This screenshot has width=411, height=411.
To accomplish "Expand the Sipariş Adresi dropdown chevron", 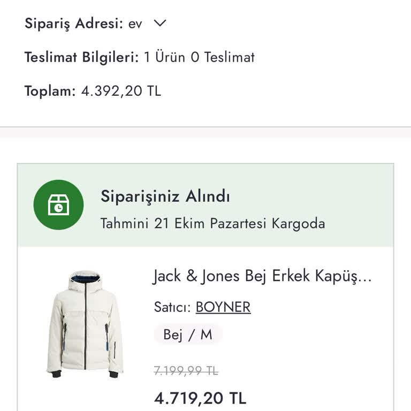I will (160, 24).
